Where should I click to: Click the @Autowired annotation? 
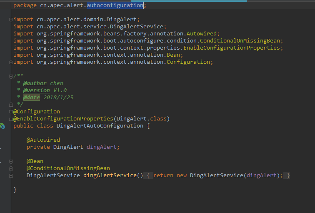click(x=43, y=140)
